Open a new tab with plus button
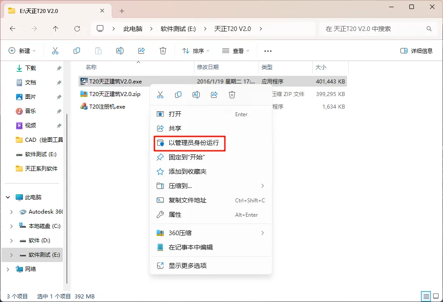This screenshot has width=443, height=302. (122, 11)
